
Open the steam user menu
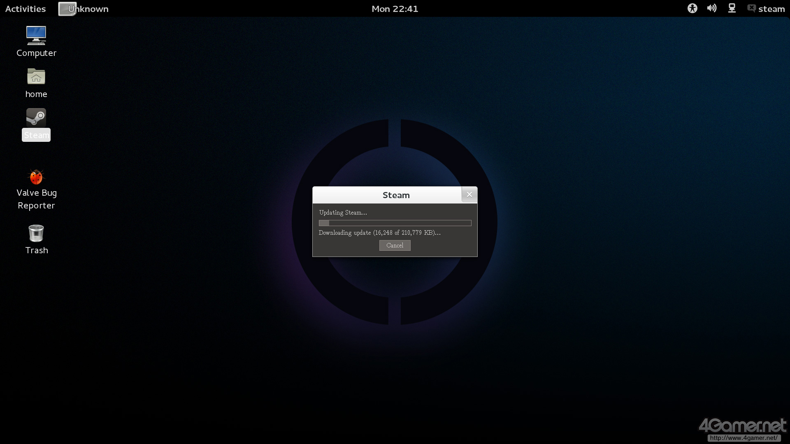coord(771,9)
